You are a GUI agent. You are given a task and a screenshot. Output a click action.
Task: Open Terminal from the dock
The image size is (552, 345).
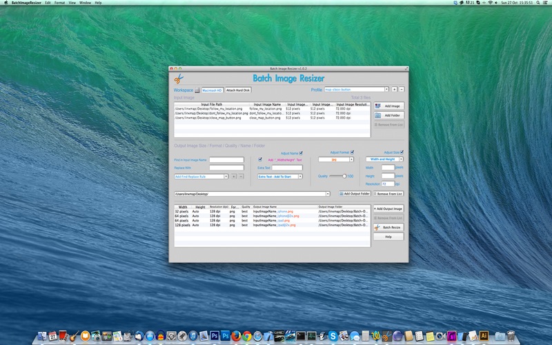(x=301, y=336)
